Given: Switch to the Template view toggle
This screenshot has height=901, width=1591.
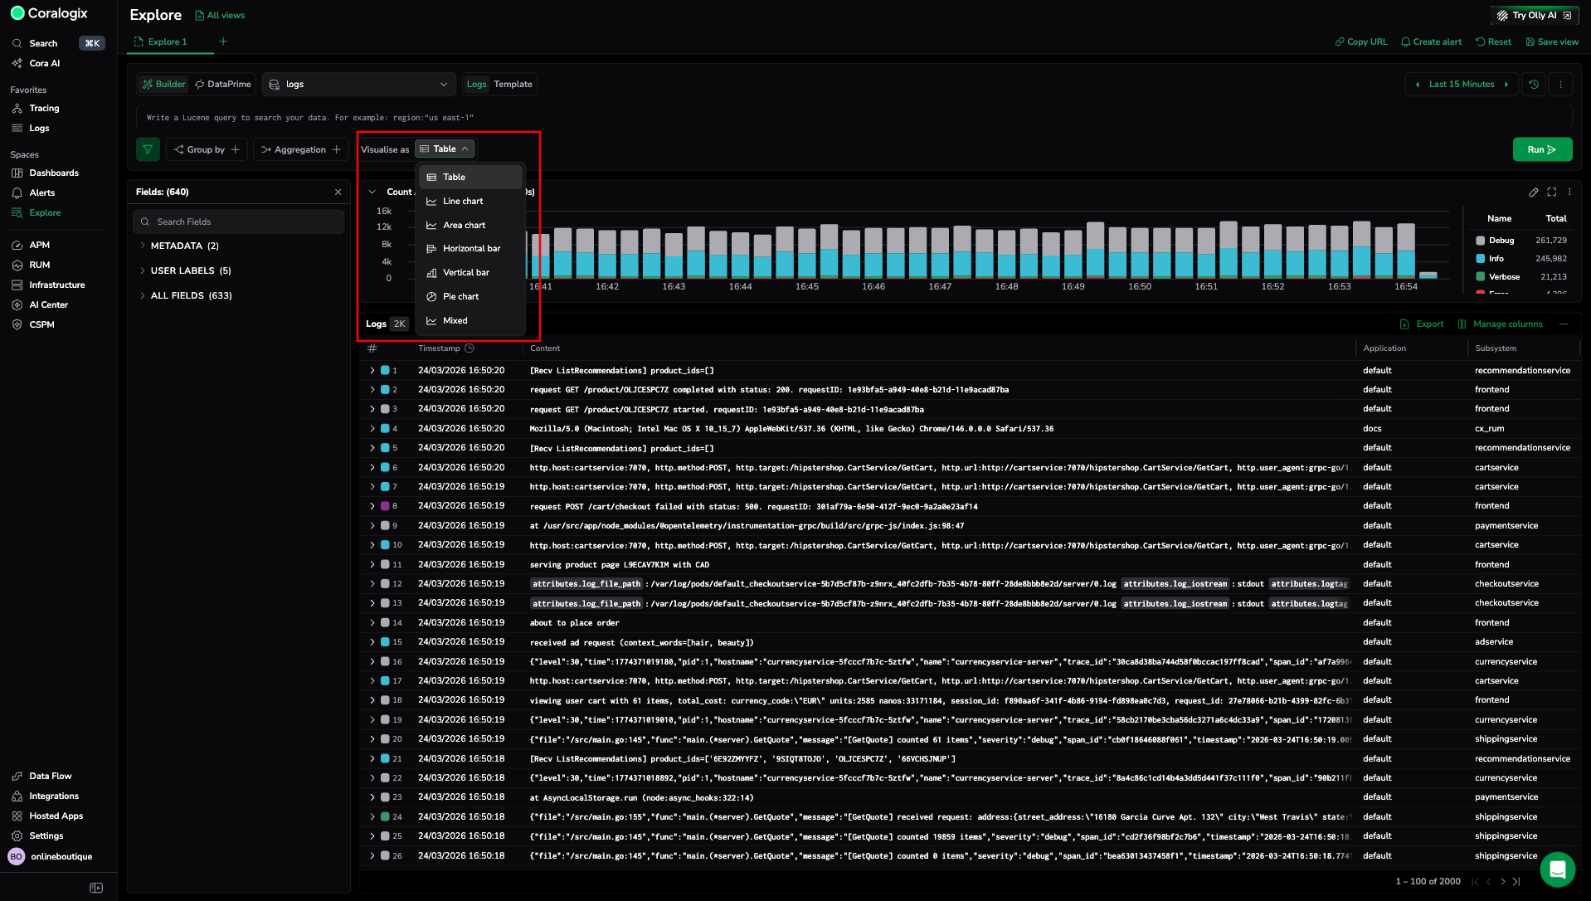Looking at the screenshot, I should (513, 85).
